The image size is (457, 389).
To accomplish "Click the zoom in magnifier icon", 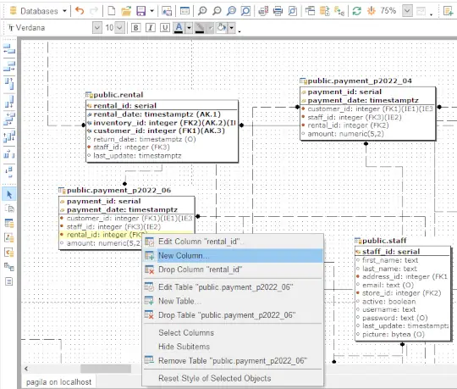I will 202,11.
